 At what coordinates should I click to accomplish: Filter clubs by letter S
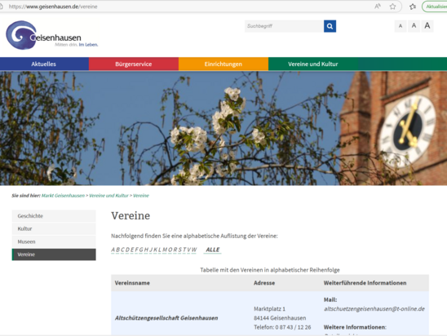[x=179, y=250]
